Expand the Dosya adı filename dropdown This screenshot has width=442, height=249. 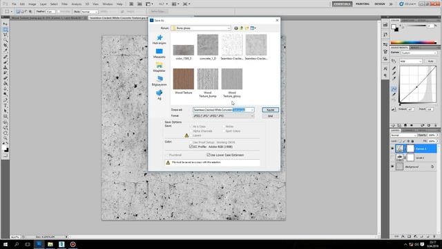point(252,110)
